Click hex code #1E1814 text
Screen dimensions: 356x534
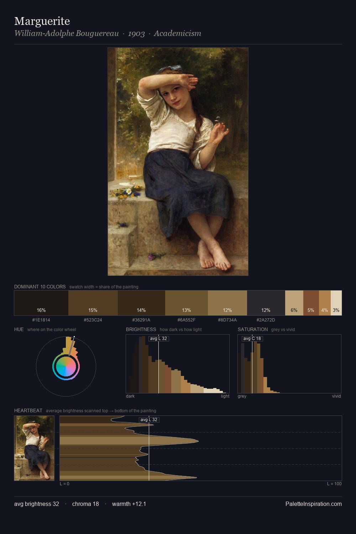41,320
